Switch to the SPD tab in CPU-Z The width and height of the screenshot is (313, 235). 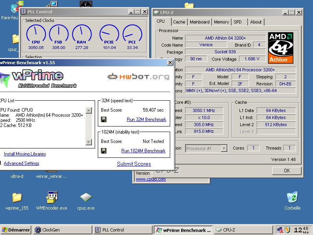pyautogui.click(x=240, y=22)
